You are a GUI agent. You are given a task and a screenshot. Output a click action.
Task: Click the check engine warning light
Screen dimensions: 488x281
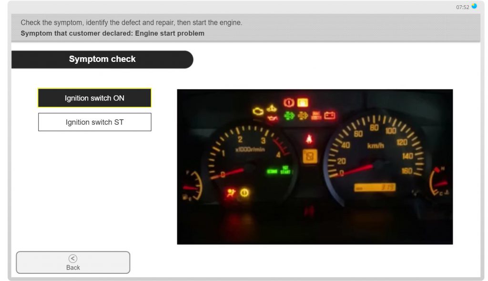[258, 111]
